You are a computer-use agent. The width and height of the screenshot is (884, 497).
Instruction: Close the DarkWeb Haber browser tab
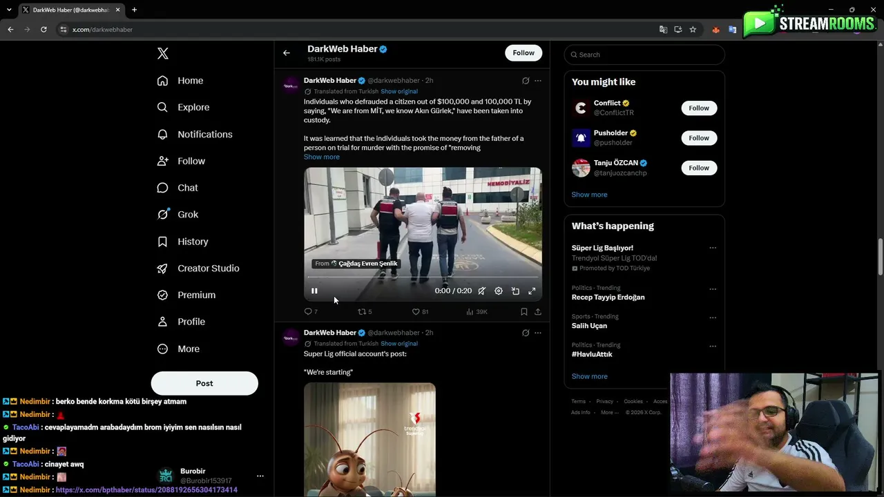click(119, 10)
